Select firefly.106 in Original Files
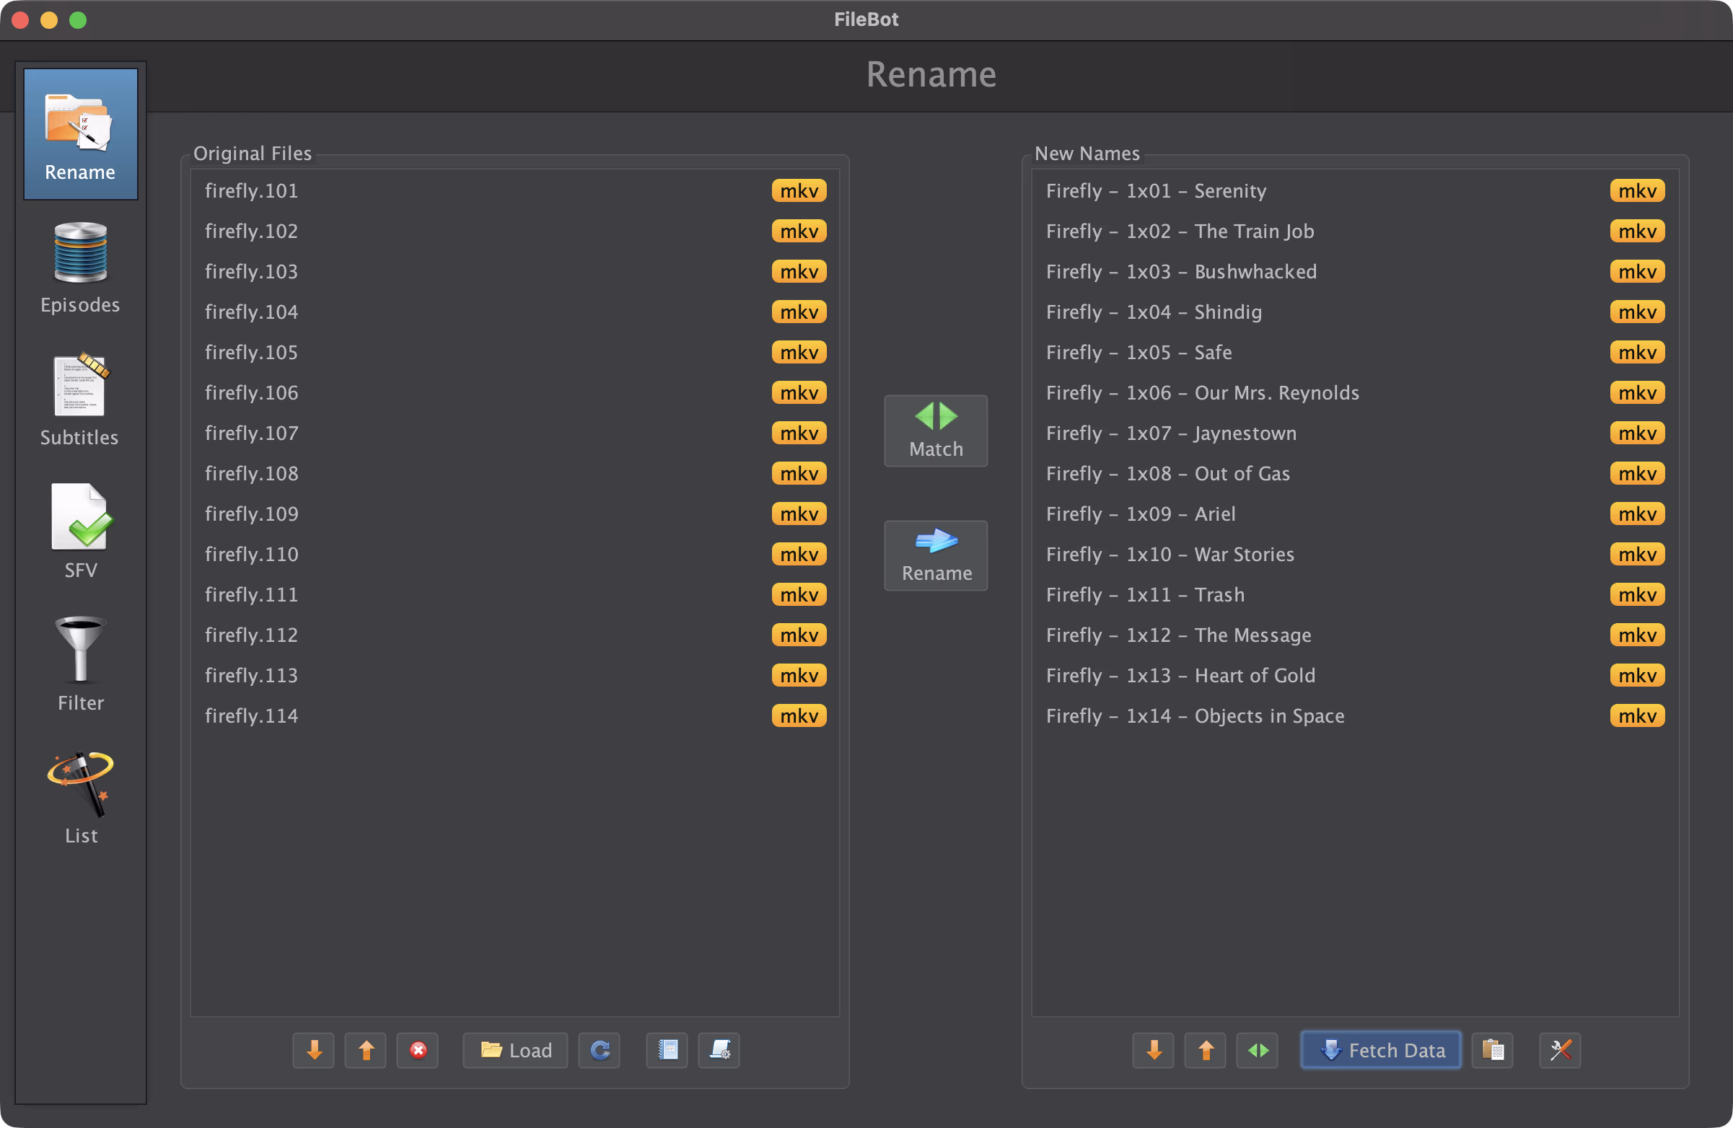This screenshot has height=1128, width=1733. point(252,393)
